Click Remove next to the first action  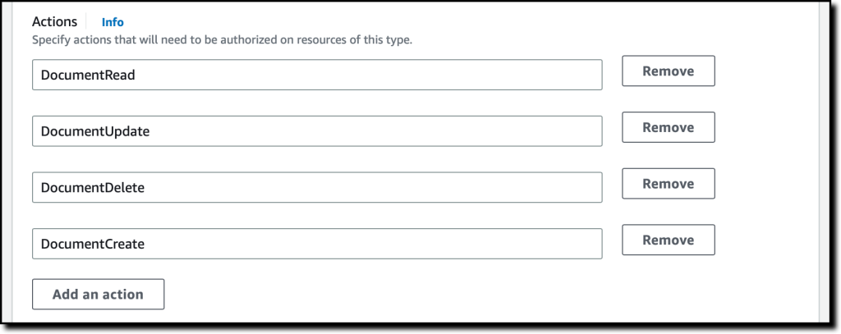668,71
